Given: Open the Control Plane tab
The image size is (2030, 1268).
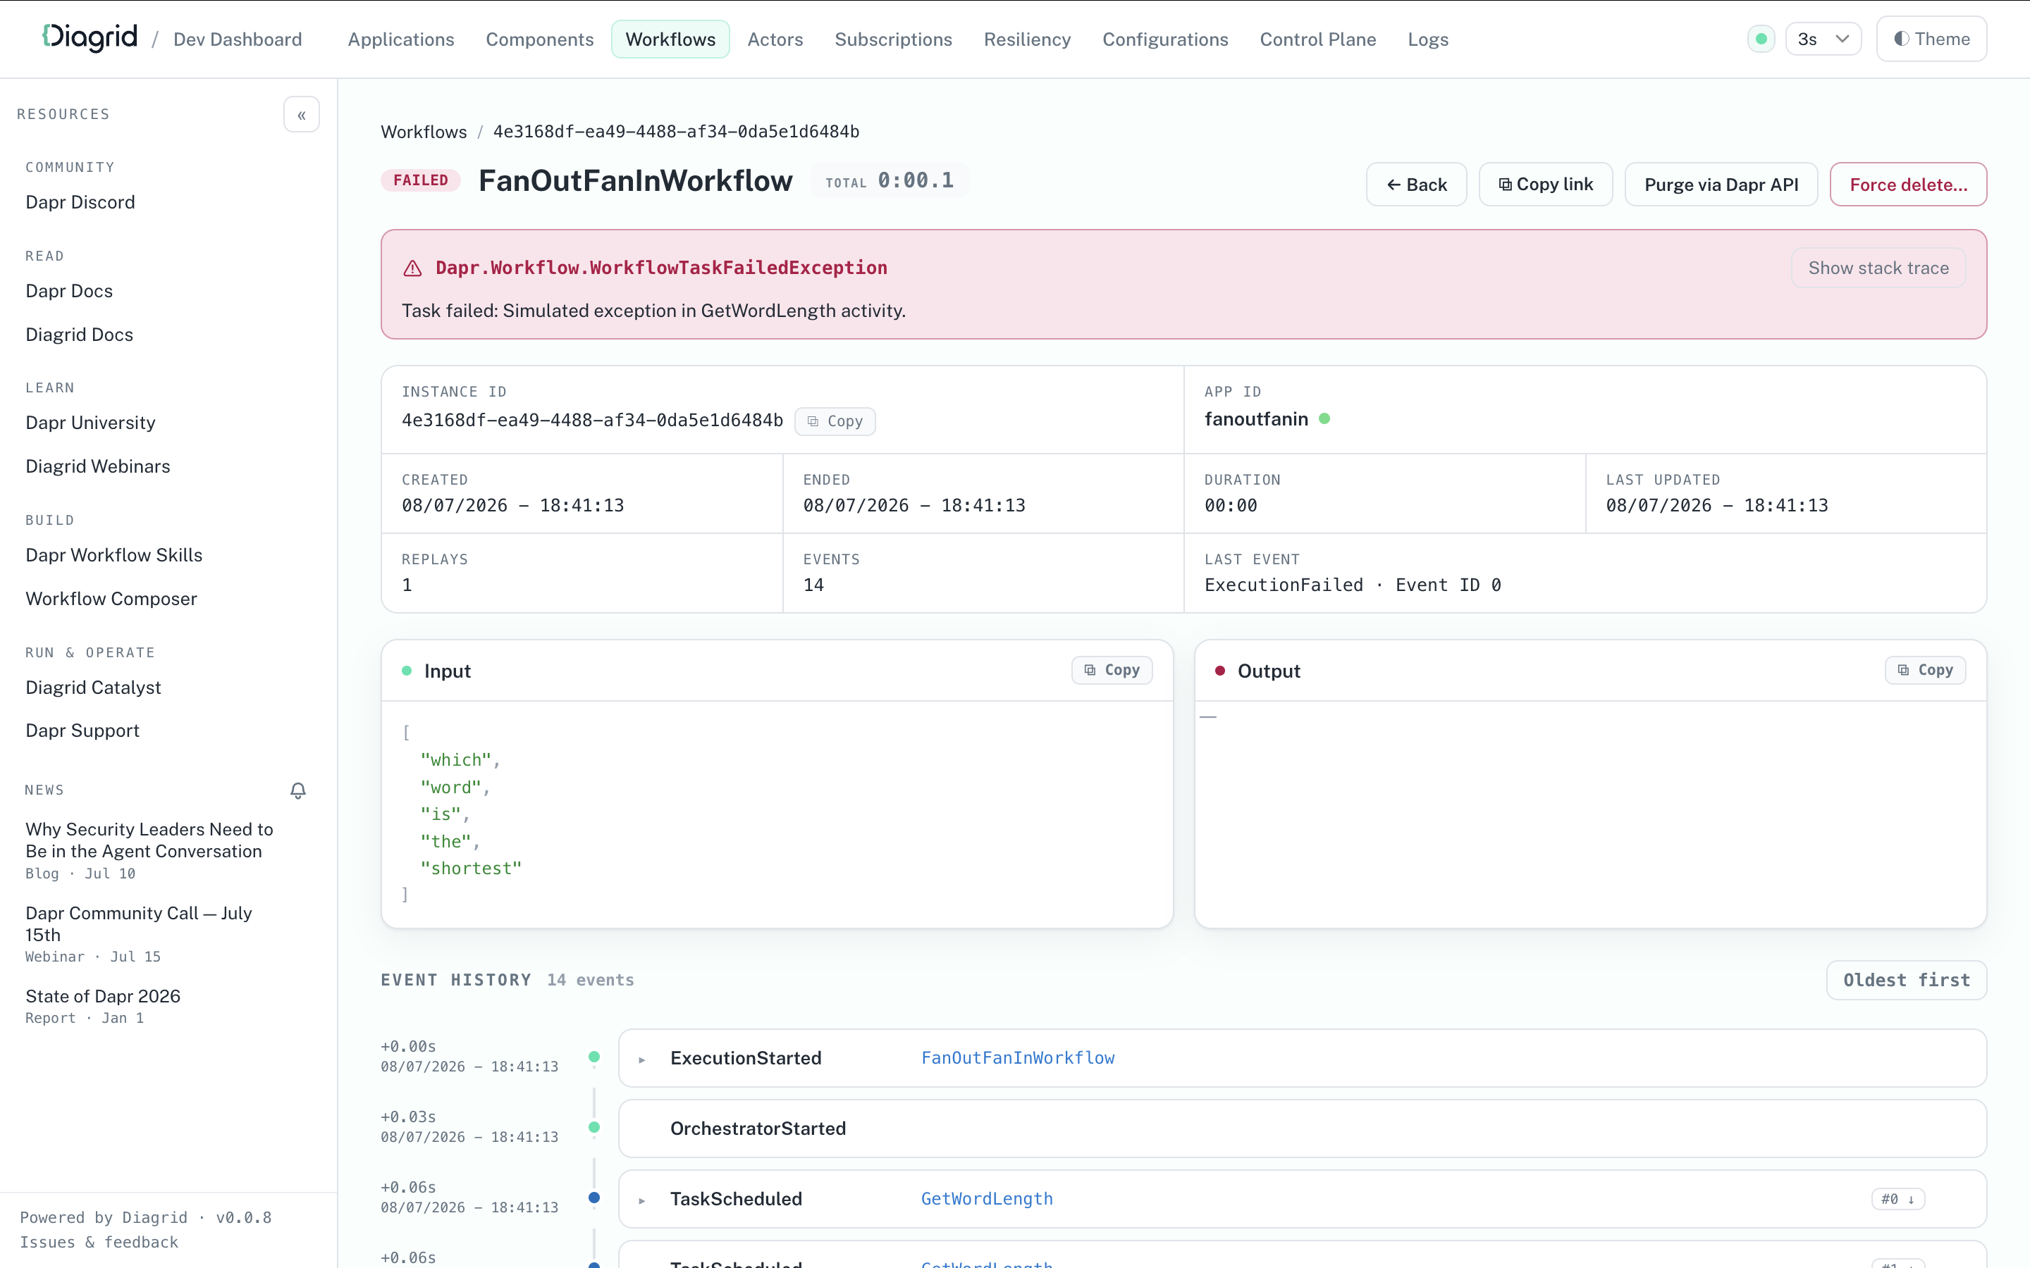Looking at the screenshot, I should (x=1318, y=39).
